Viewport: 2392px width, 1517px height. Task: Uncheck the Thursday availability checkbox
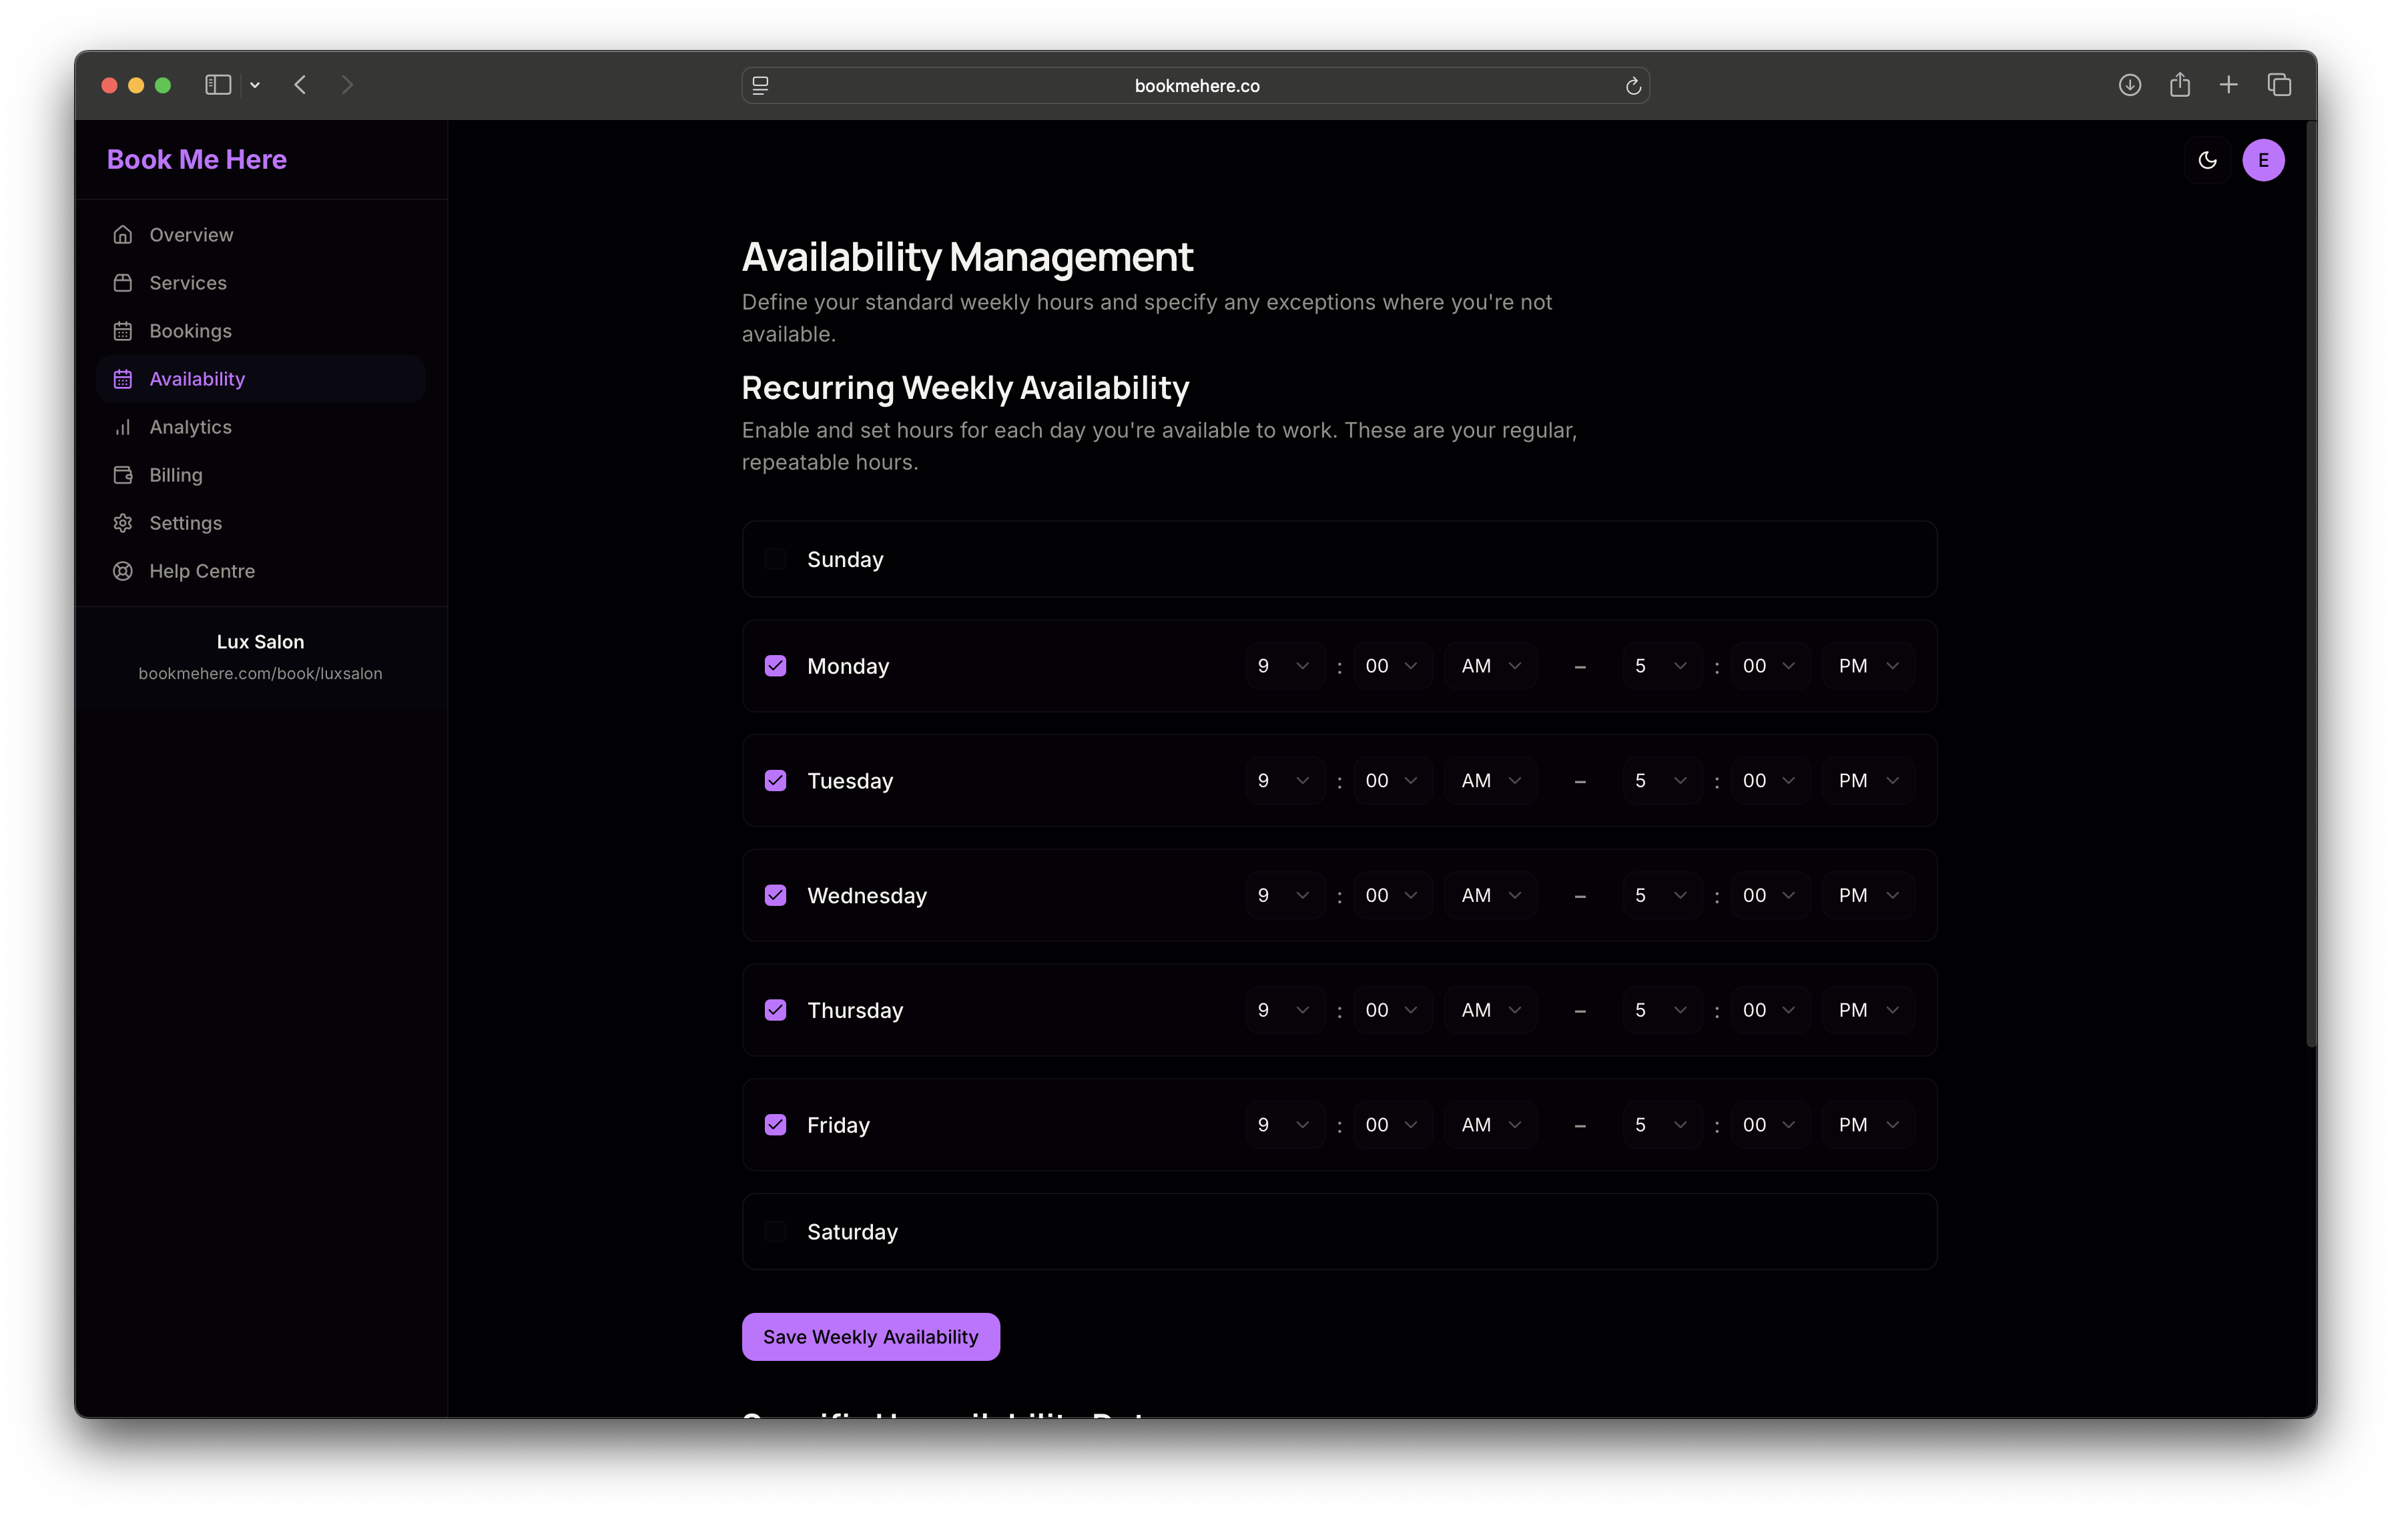coord(776,1010)
